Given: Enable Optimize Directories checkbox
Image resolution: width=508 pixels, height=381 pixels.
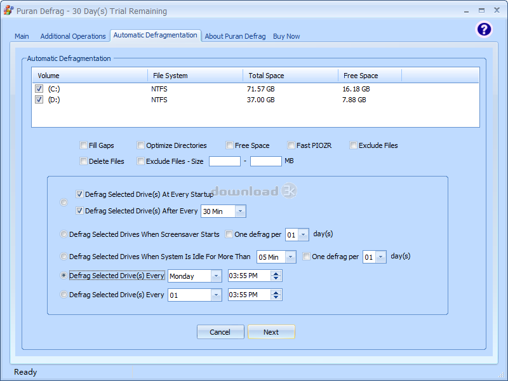Looking at the screenshot, I should (x=140, y=145).
